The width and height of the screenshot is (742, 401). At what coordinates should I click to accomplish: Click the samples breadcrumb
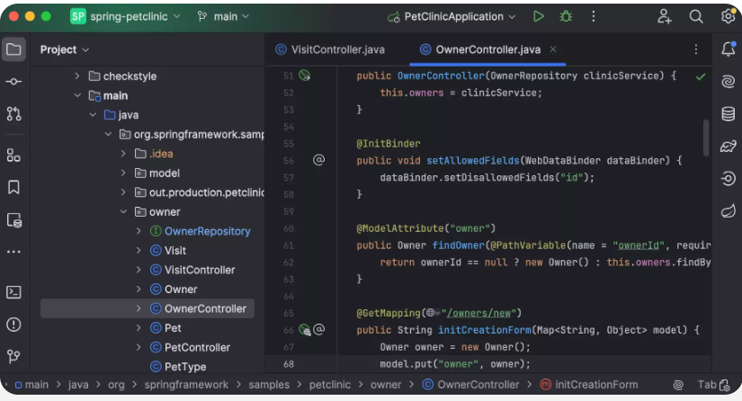coord(269,385)
